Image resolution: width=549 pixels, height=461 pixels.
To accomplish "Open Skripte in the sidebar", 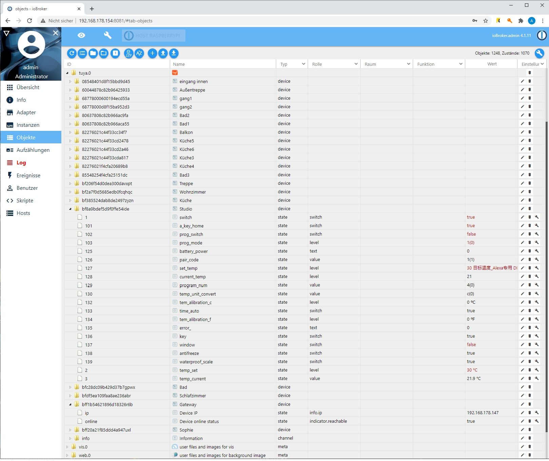I will click(x=31, y=201).
